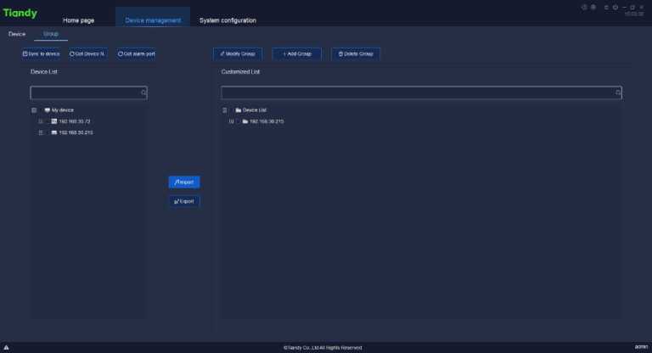Screen dimensions: 652x353
Task: Select 192.168.30.215 label under My device
Action: coord(76,132)
